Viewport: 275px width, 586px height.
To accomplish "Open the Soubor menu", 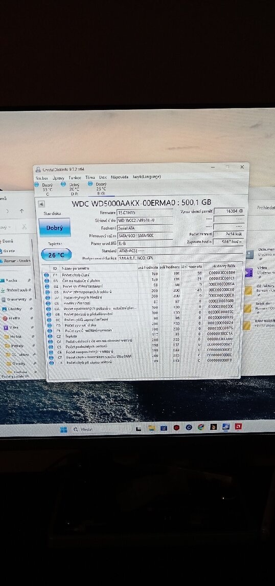I will click(x=42, y=177).
